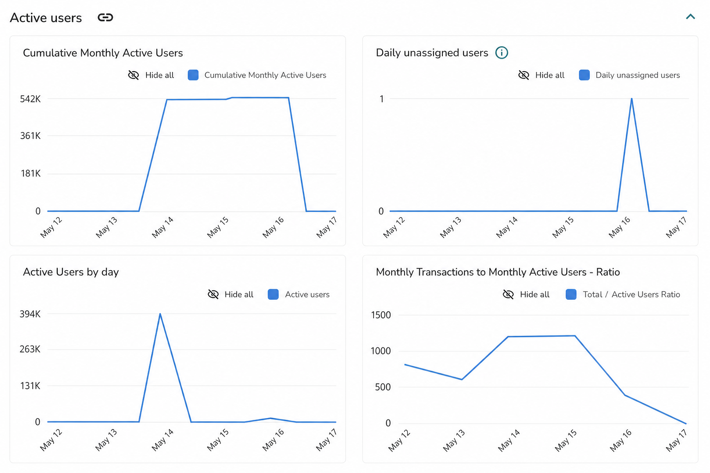Image resolution: width=710 pixels, height=473 pixels.
Task: Click Cumulative Monthly Active Users chart title
Action: [x=103, y=53]
